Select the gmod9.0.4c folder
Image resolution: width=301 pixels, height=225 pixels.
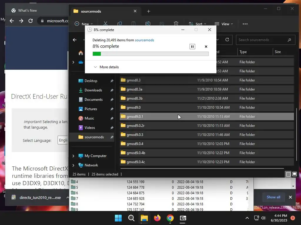[x=207, y=162]
